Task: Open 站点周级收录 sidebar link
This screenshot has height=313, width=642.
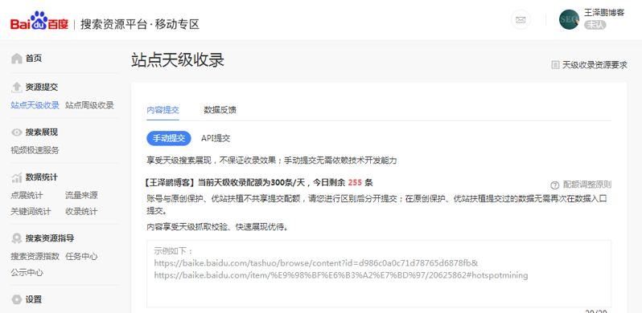Action: [89, 105]
